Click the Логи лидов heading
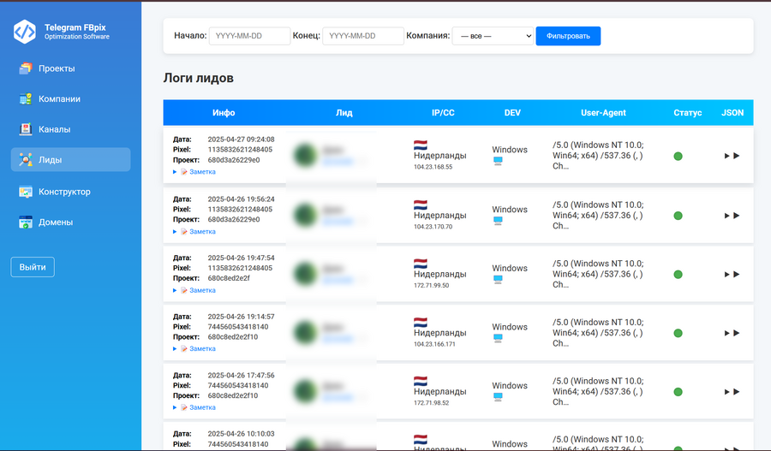The image size is (771, 451). pyautogui.click(x=198, y=78)
